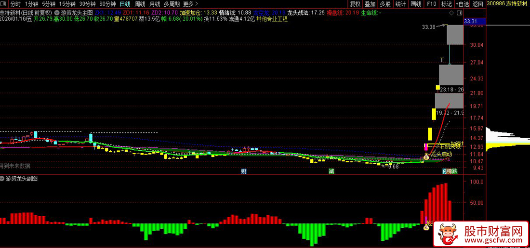Switch to the 周线 weekly tab
This screenshot has height=248, width=530.
tap(140, 4)
